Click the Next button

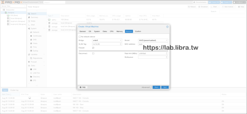click(x=165, y=87)
